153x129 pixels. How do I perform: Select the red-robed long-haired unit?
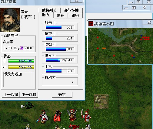(58, 116)
